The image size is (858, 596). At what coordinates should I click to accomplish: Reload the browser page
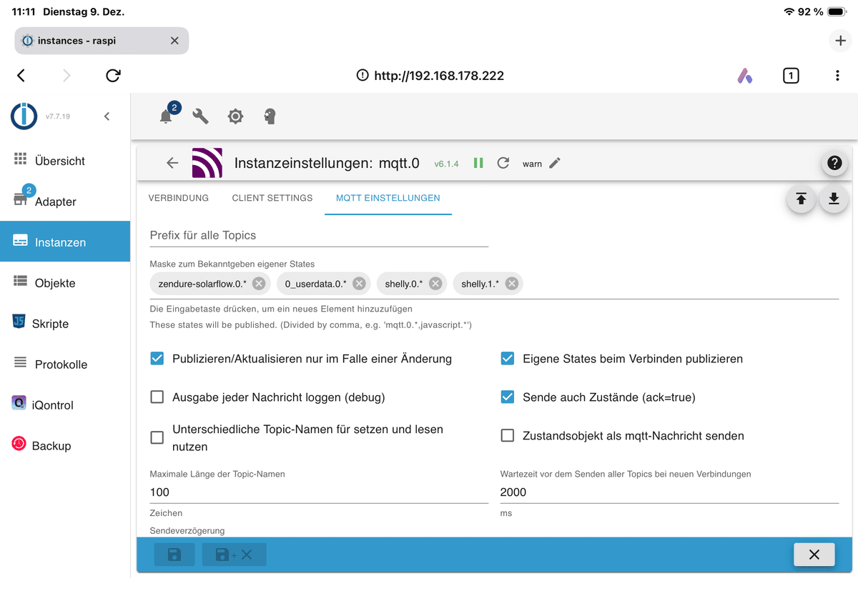coord(113,76)
